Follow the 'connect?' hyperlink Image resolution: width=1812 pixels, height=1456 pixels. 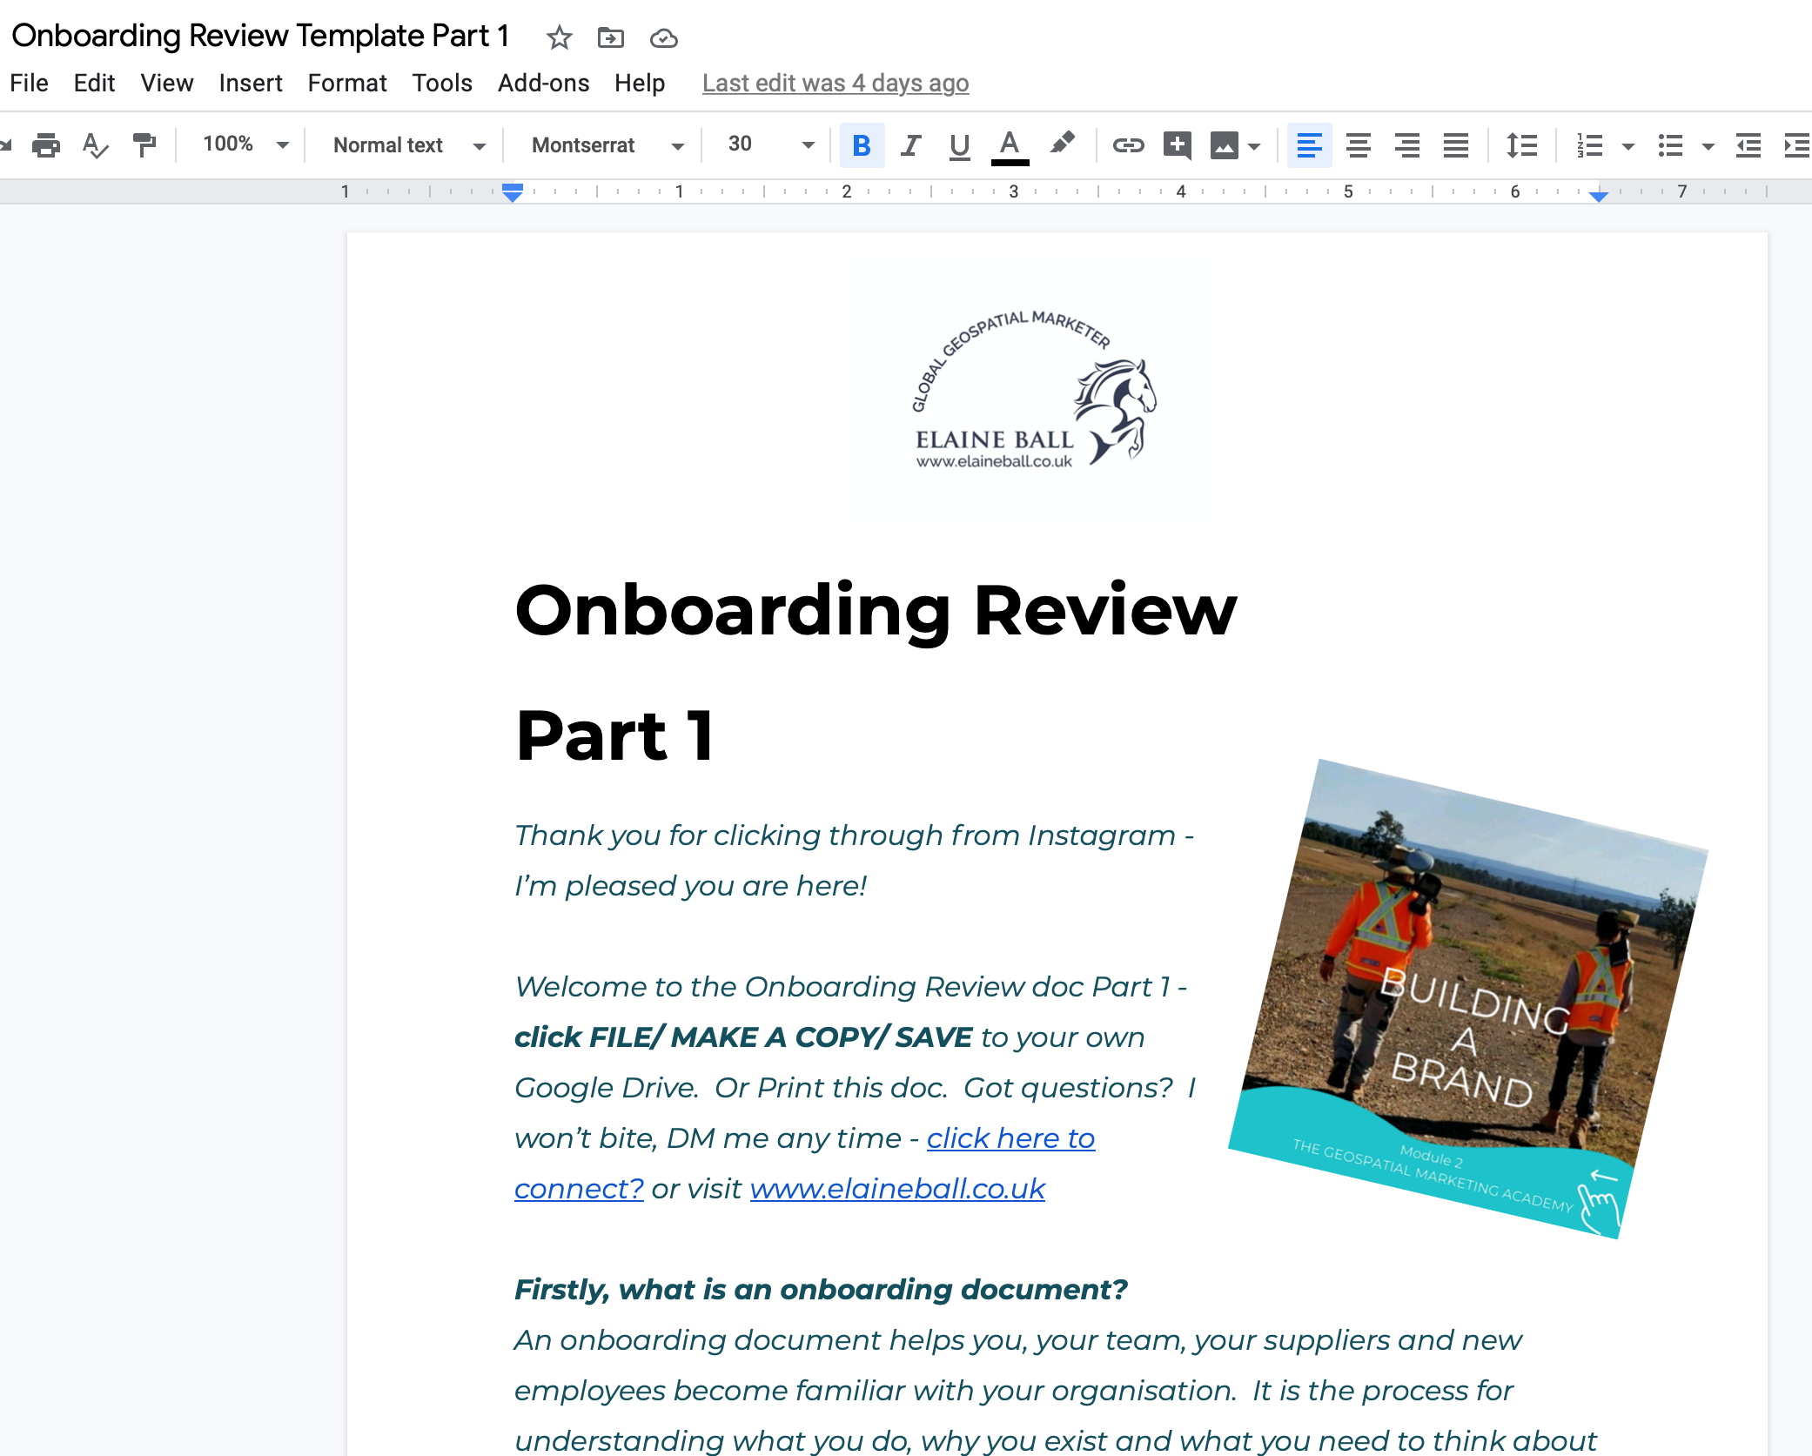pyautogui.click(x=579, y=1189)
